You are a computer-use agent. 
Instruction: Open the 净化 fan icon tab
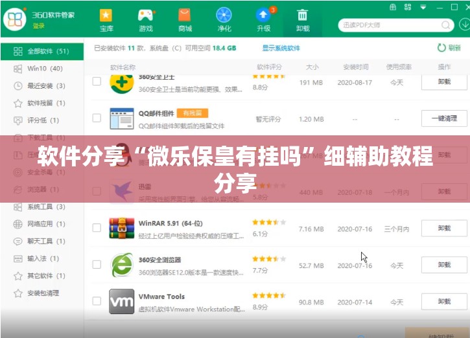pos(224,20)
